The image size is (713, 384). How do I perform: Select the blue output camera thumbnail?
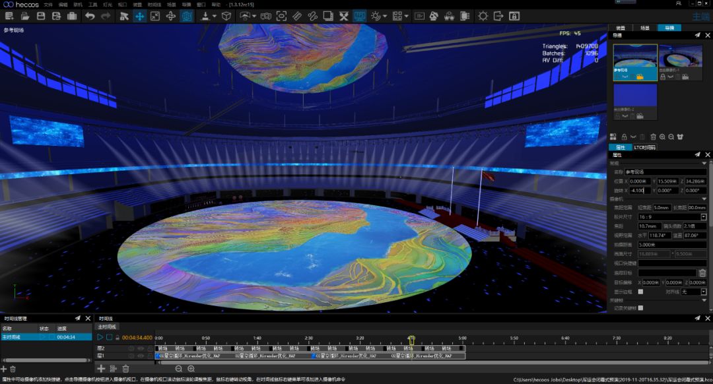(x=635, y=96)
